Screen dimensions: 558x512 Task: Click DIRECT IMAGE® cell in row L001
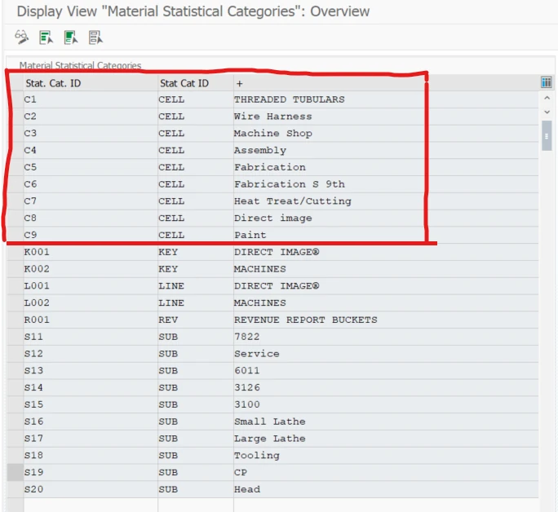[386, 286]
